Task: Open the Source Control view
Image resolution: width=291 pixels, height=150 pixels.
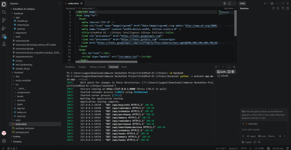Action: pyautogui.click(x=4, y=20)
